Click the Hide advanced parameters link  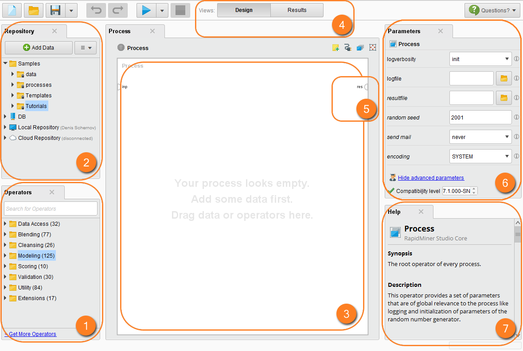[431, 178]
